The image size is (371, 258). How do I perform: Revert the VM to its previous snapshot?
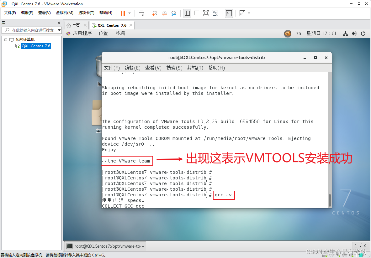pos(164,13)
